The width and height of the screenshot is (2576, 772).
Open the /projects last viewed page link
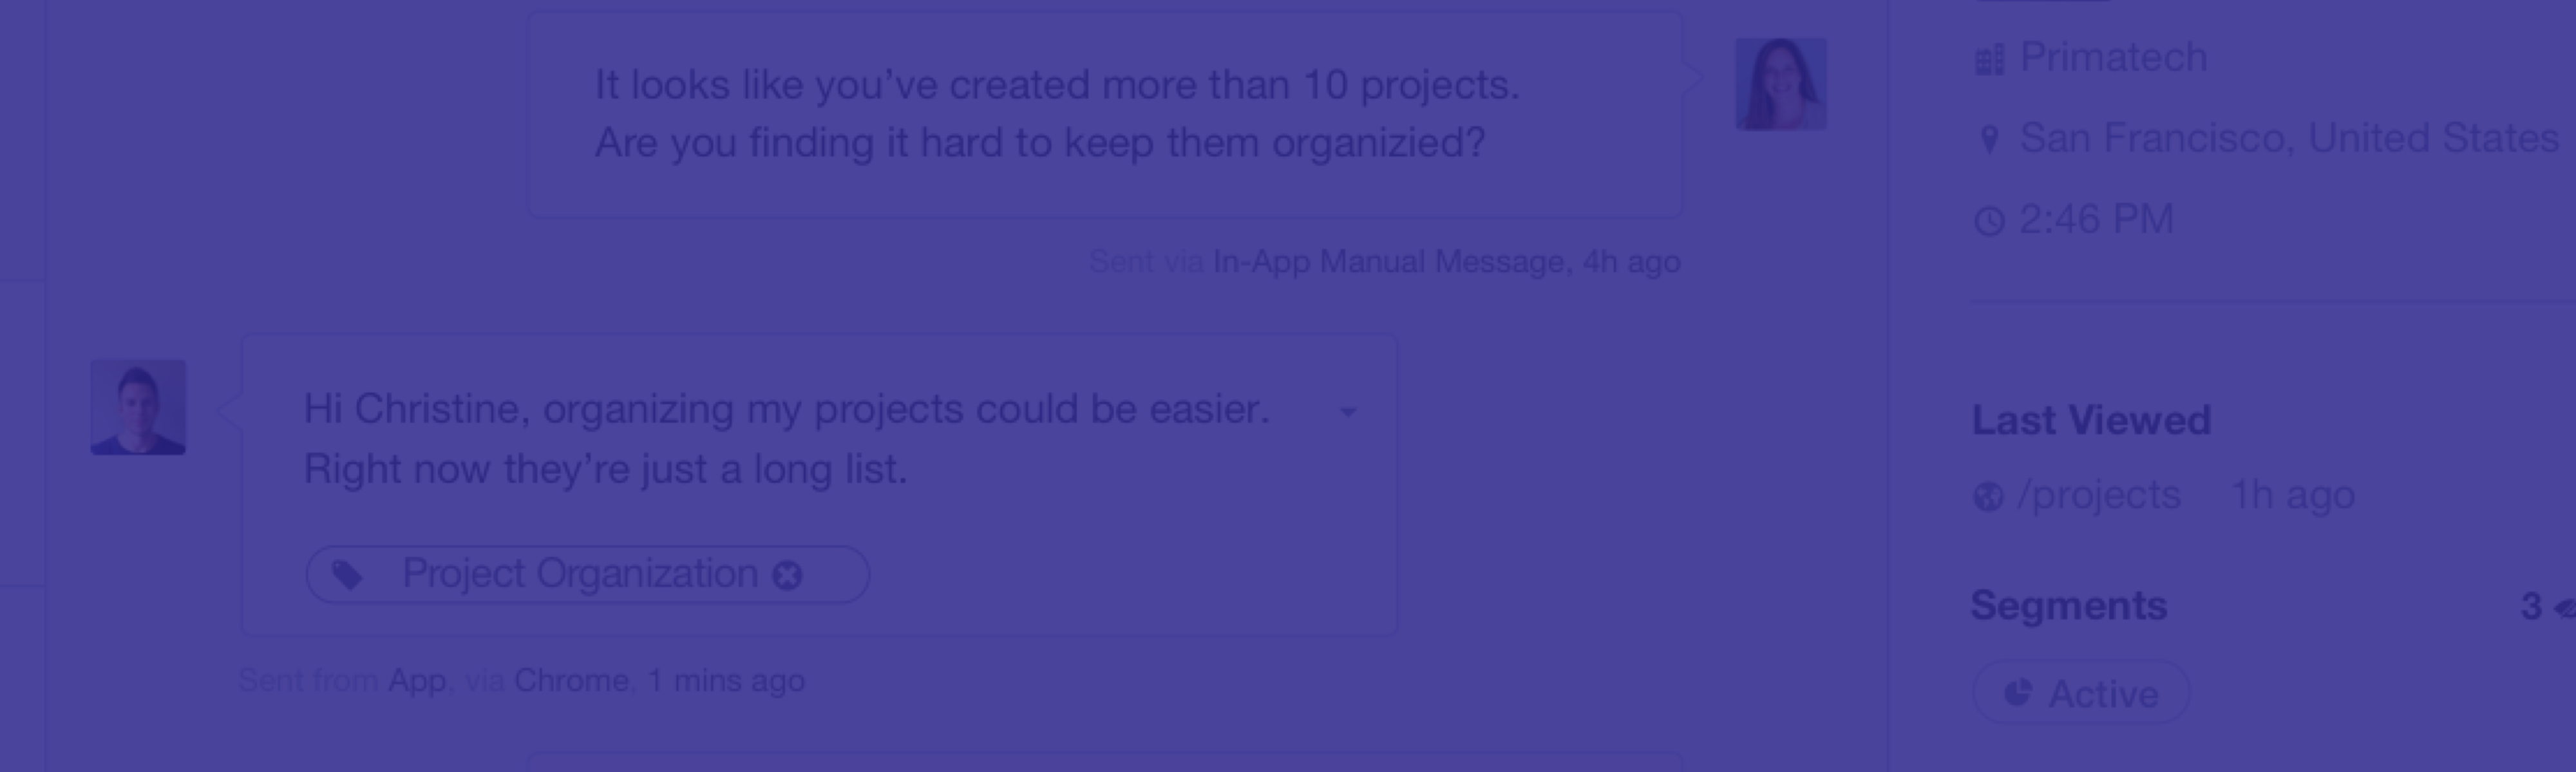click(2099, 495)
